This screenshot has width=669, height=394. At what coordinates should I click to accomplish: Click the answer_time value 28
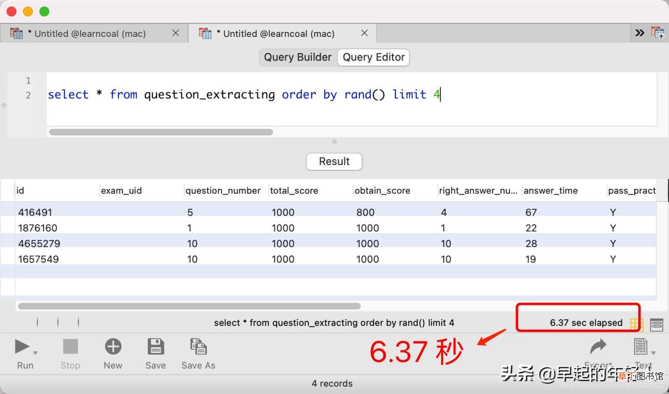pos(531,243)
